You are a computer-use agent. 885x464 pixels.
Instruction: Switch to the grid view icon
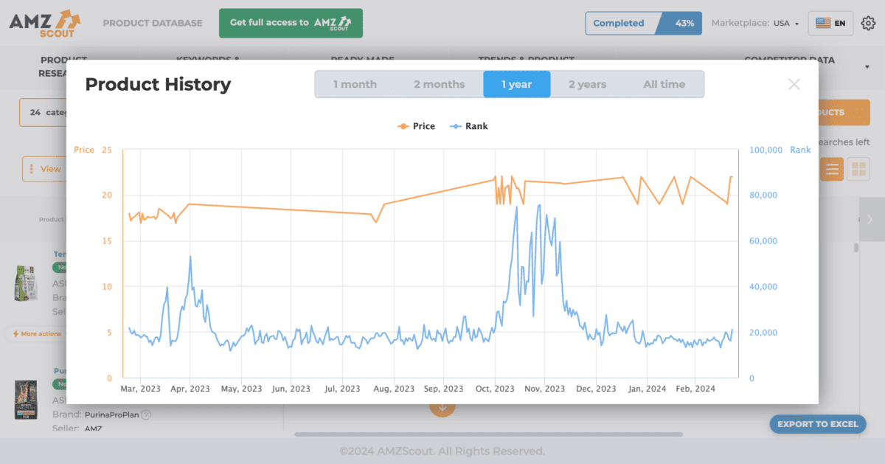tap(858, 169)
